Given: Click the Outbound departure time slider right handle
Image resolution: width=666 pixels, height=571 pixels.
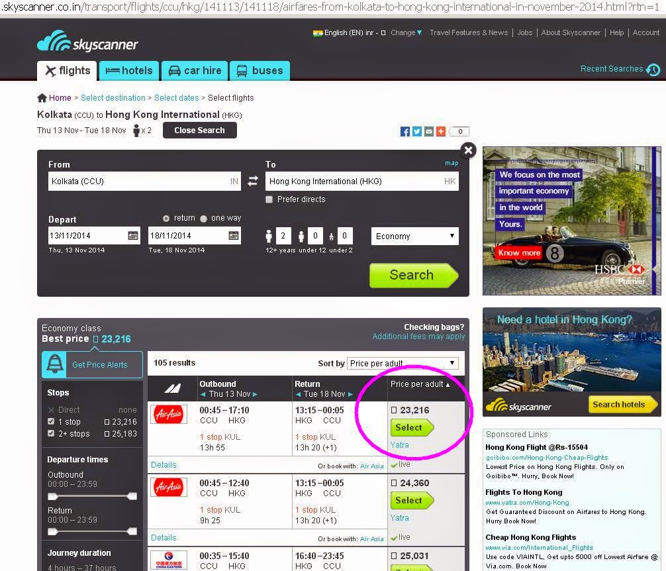Looking at the screenshot, I should pyautogui.click(x=132, y=496).
